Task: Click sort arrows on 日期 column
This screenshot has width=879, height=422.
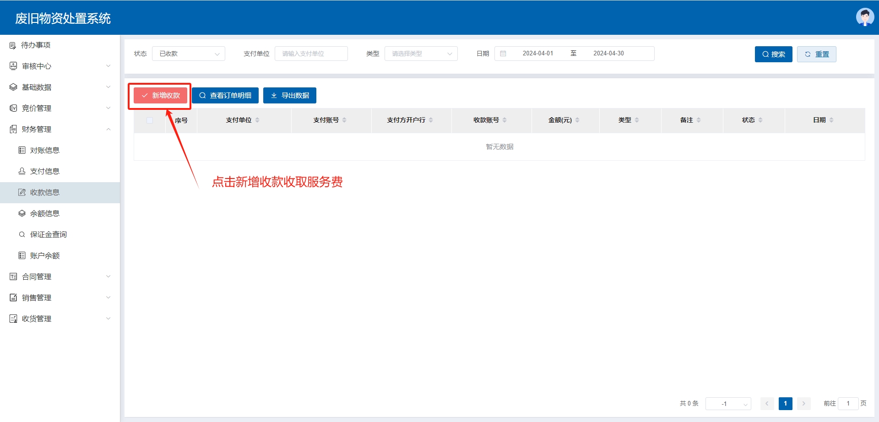Action: pos(831,120)
